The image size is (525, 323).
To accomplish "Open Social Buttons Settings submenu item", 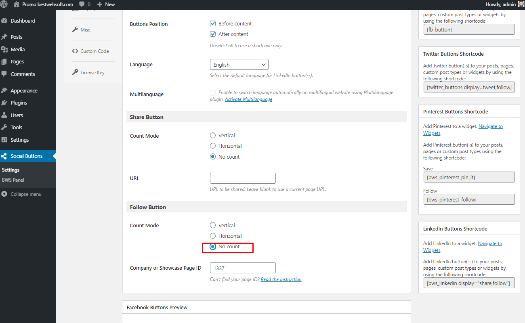I will pos(11,170).
